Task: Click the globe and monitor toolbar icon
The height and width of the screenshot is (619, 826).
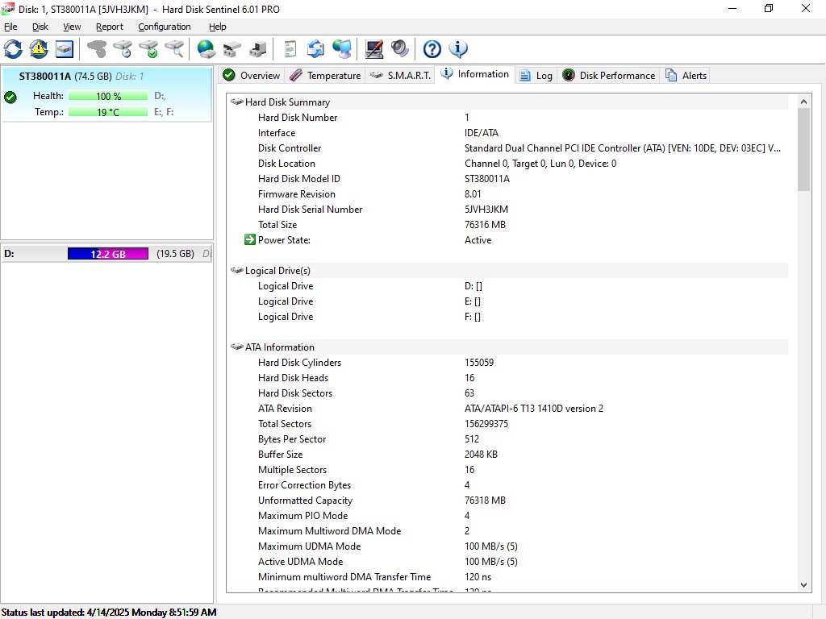Action: (342, 49)
